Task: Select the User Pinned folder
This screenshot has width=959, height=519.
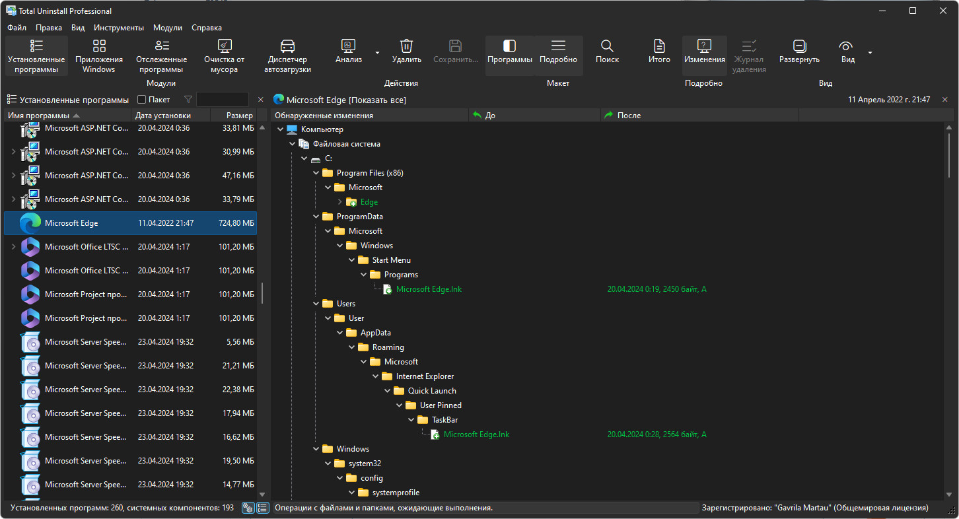Action: click(x=441, y=405)
